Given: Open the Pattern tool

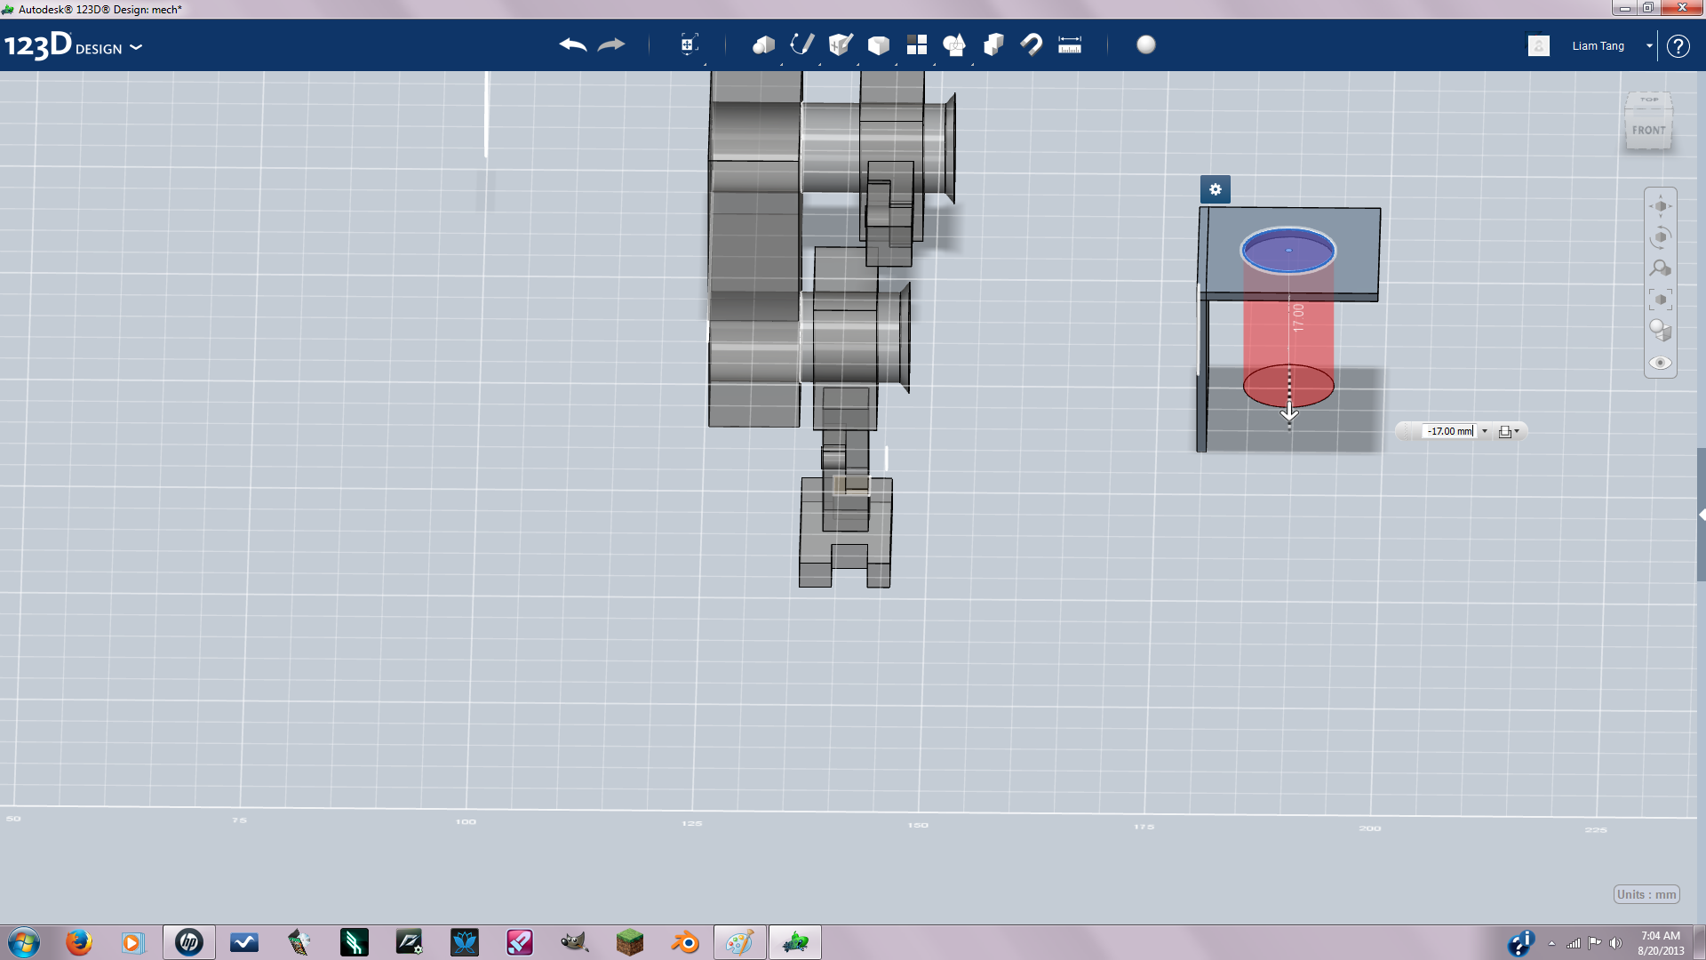Looking at the screenshot, I should 916,44.
